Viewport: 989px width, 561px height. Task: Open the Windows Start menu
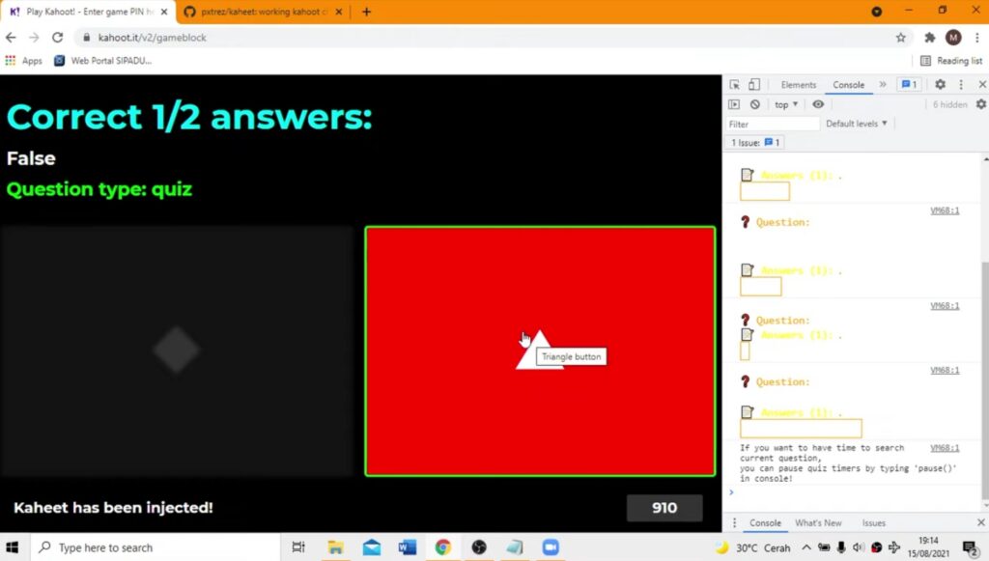point(12,547)
